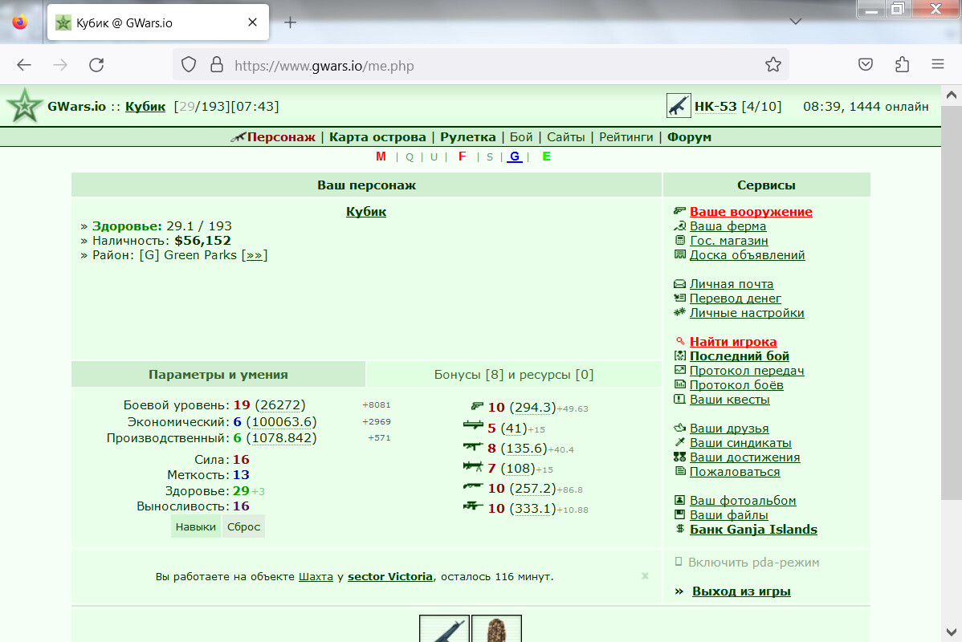Click the shotgun skill icon beside 10 (257.2)
This screenshot has height=642, width=962.
click(x=473, y=486)
